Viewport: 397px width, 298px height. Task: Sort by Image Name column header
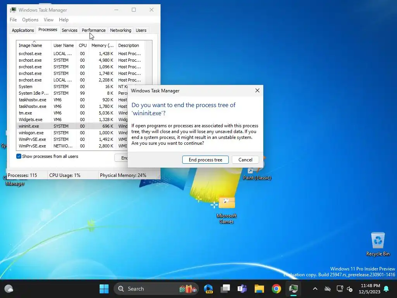33,45
